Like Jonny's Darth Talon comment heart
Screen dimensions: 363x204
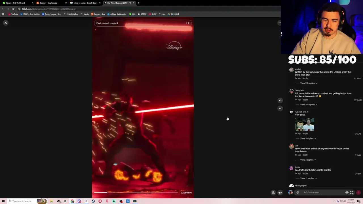[356, 174]
